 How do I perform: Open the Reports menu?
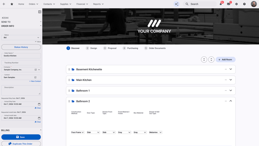pos(98,4)
